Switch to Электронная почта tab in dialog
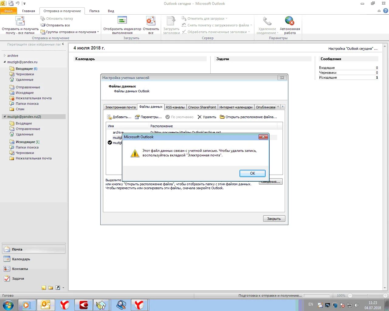This screenshot has height=311, width=389. pos(120,107)
